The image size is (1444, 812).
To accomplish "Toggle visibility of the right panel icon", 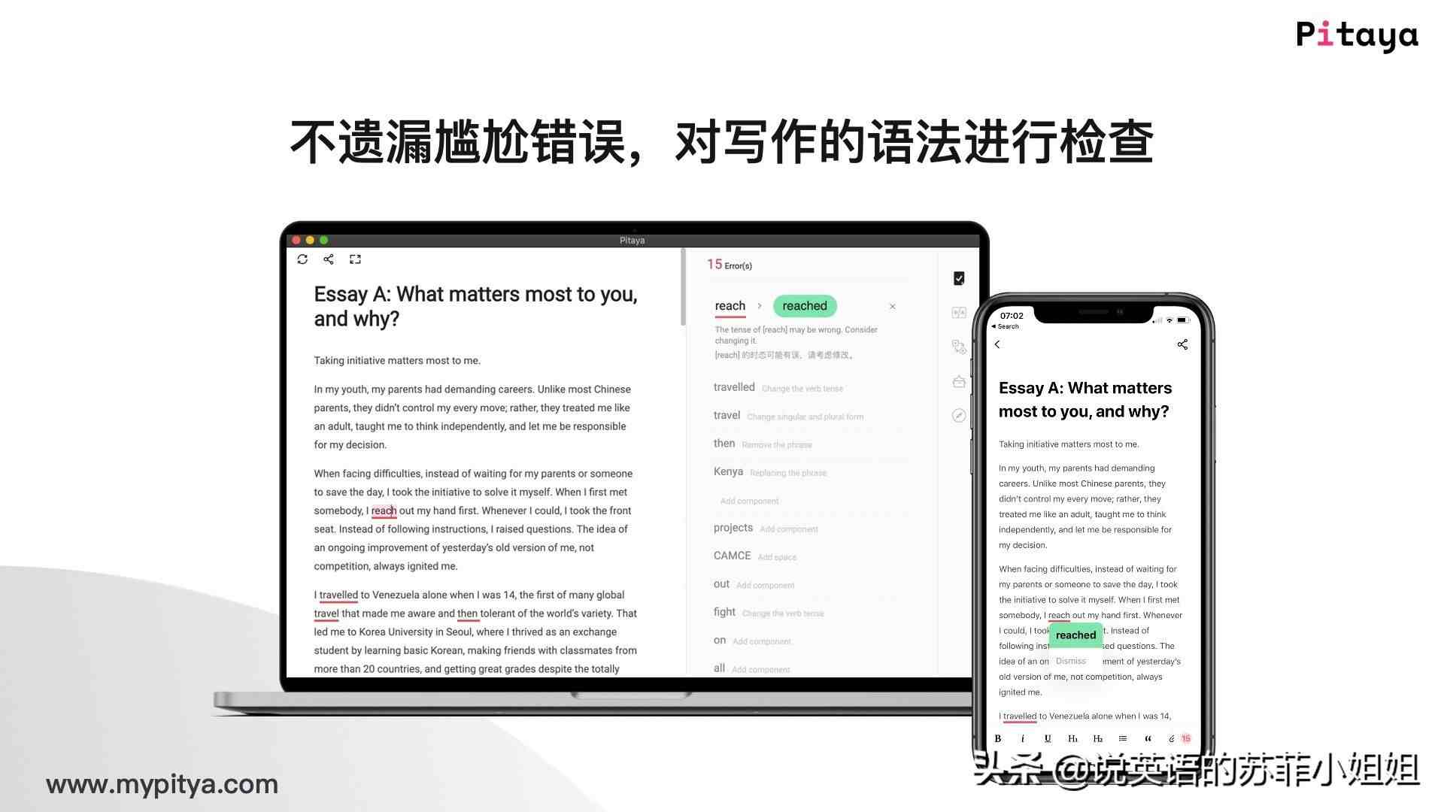I will click(355, 259).
